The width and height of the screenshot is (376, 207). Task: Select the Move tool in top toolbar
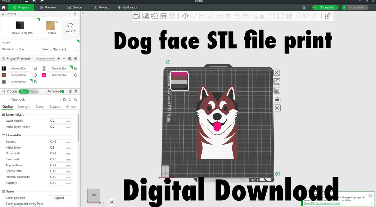point(185,16)
